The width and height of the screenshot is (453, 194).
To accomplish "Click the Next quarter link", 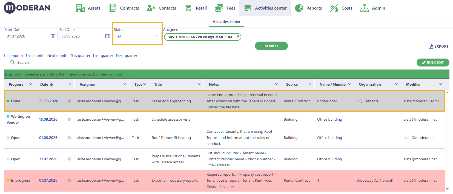I will (x=127, y=56).
